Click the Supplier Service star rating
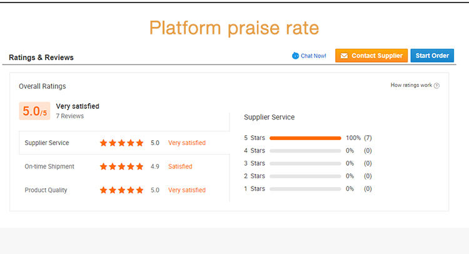Image resolution: width=469 pixels, height=254 pixels. point(121,143)
